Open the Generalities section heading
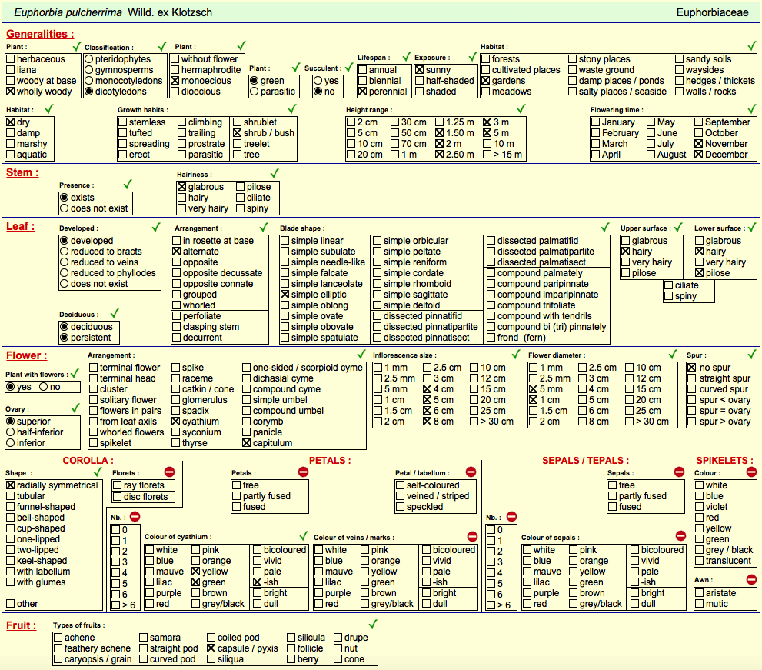762x670 pixels. coord(40,34)
